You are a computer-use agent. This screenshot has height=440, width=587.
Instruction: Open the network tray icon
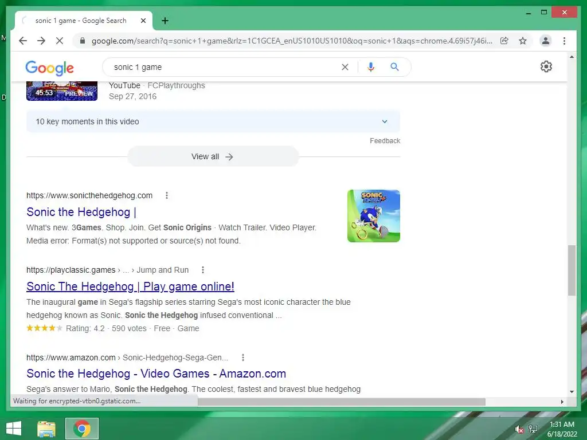pyautogui.click(x=533, y=429)
